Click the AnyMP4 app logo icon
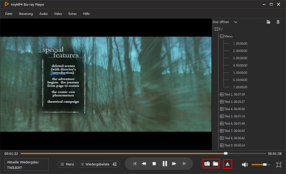 point(7,4)
